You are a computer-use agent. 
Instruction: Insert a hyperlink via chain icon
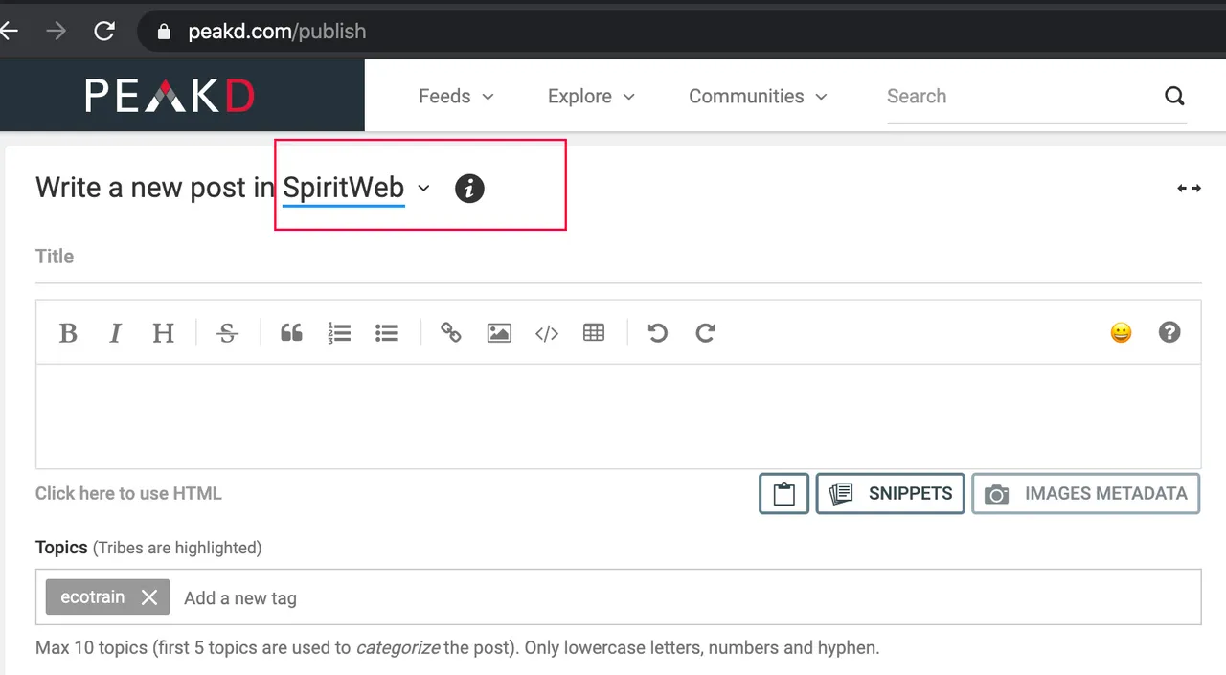pyautogui.click(x=451, y=333)
